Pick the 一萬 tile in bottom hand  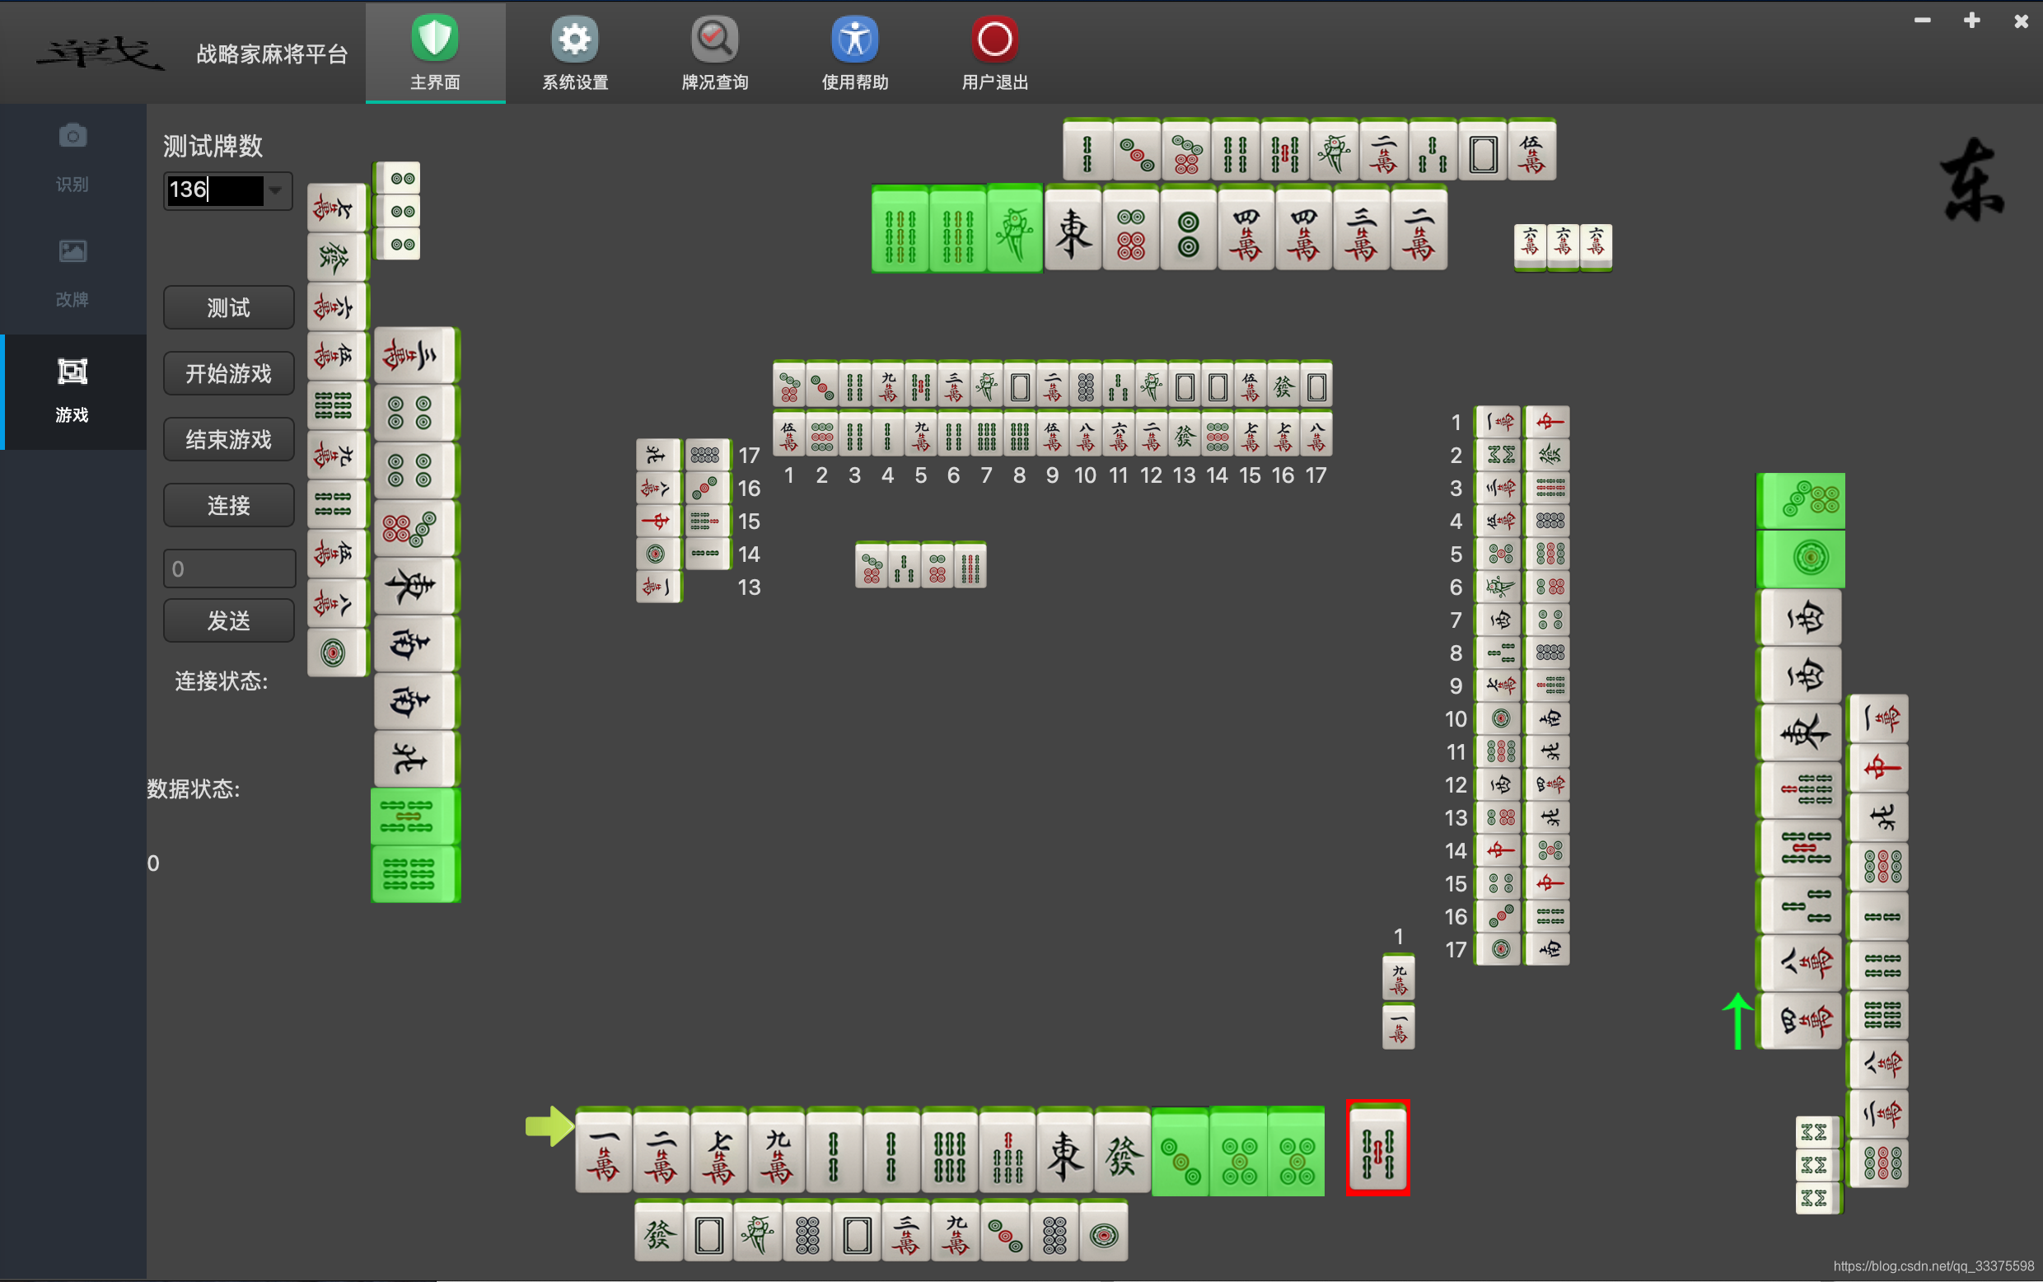(604, 1153)
